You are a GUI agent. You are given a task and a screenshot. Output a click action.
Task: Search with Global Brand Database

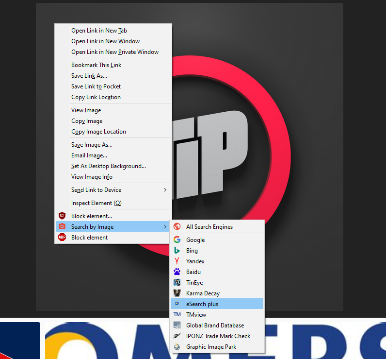click(x=217, y=325)
